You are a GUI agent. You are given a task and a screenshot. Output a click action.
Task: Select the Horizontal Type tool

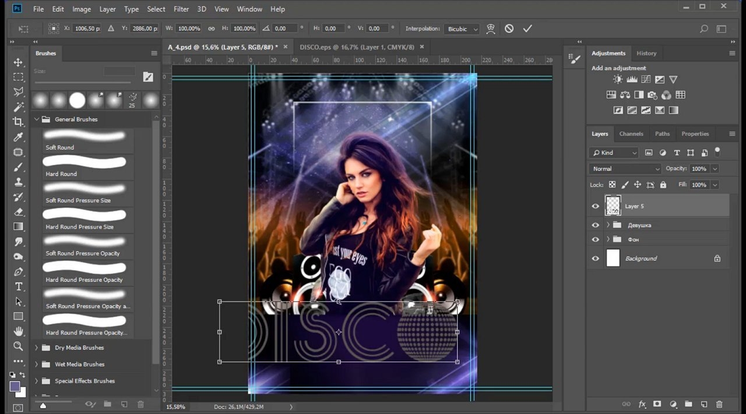coord(18,286)
